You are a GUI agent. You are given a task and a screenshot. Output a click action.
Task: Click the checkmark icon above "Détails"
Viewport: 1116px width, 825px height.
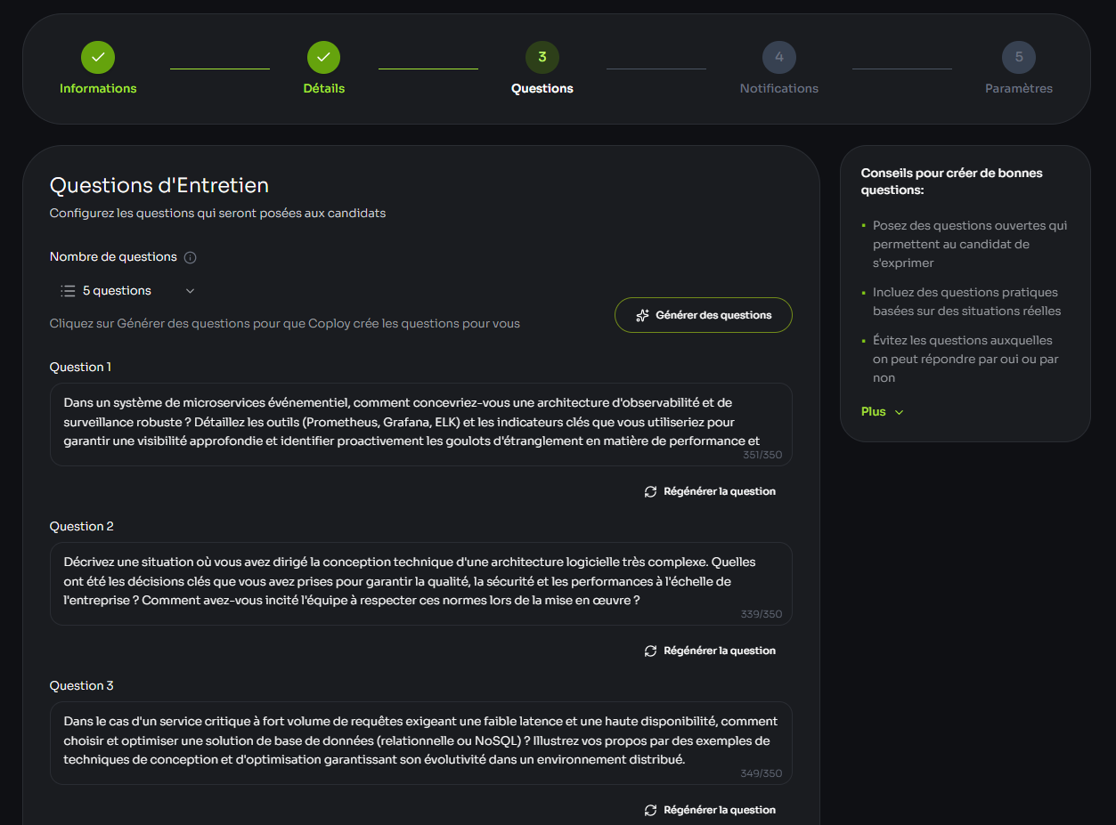pyautogui.click(x=323, y=56)
